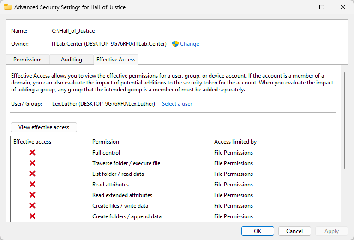The width and height of the screenshot is (354, 240).
Task: Click the Permission column header
Action: (106, 142)
